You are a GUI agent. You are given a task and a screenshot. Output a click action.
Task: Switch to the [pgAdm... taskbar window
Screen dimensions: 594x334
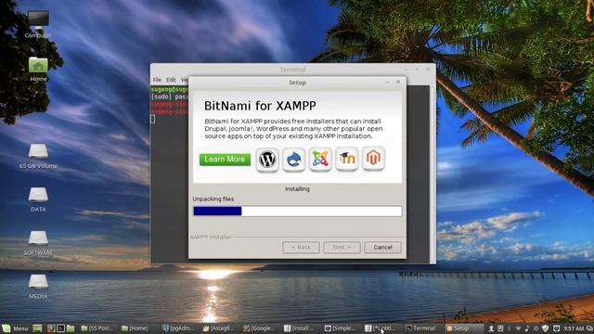click(x=178, y=328)
